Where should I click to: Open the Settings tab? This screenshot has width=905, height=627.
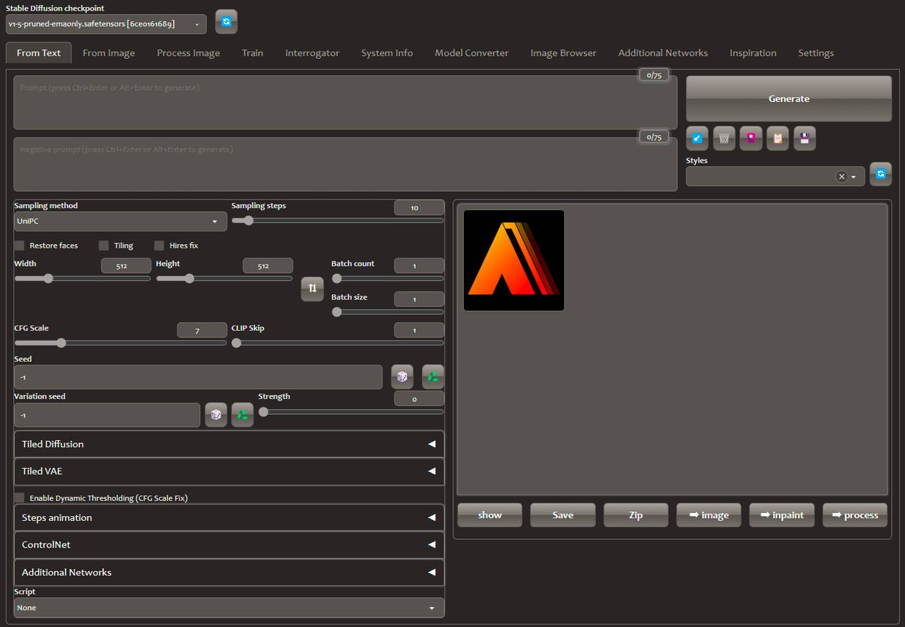click(x=815, y=53)
